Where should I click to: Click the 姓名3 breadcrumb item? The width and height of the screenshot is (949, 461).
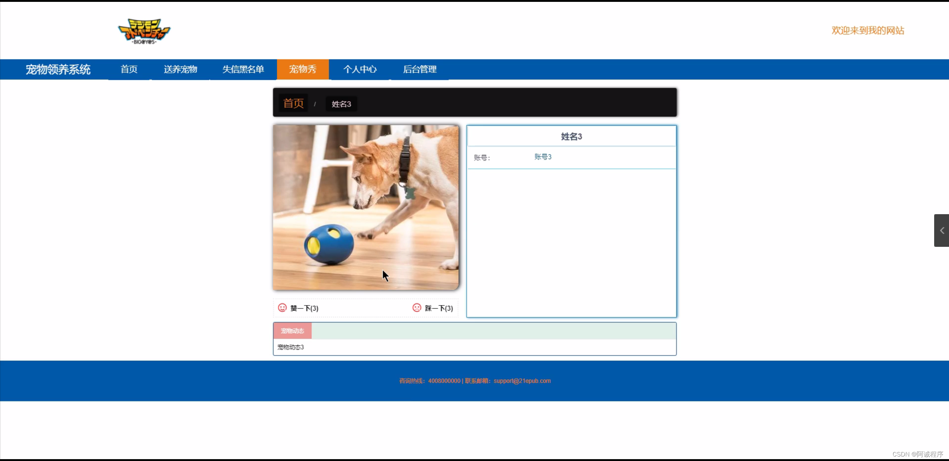[x=341, y=104]
